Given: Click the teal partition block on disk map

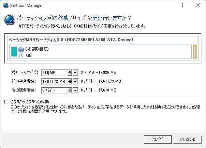Looking at the screenshot, I should point(14,52).
